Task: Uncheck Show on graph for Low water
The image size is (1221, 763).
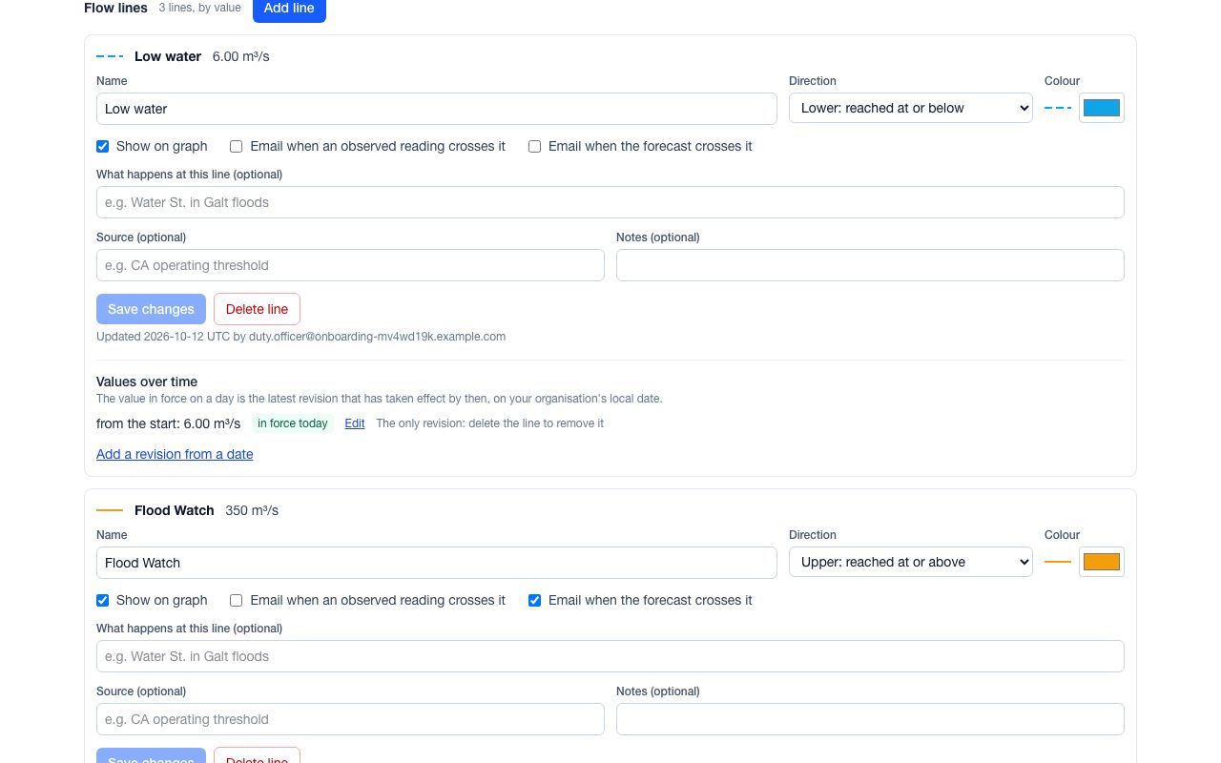Action: point(103,146)
